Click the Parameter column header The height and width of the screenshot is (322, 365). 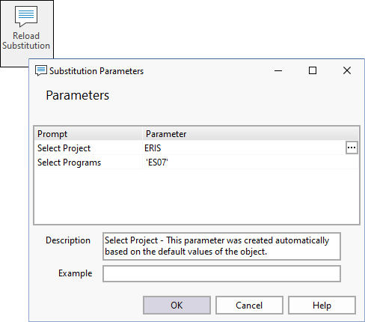pyautogui.click(x=251, y=134)
